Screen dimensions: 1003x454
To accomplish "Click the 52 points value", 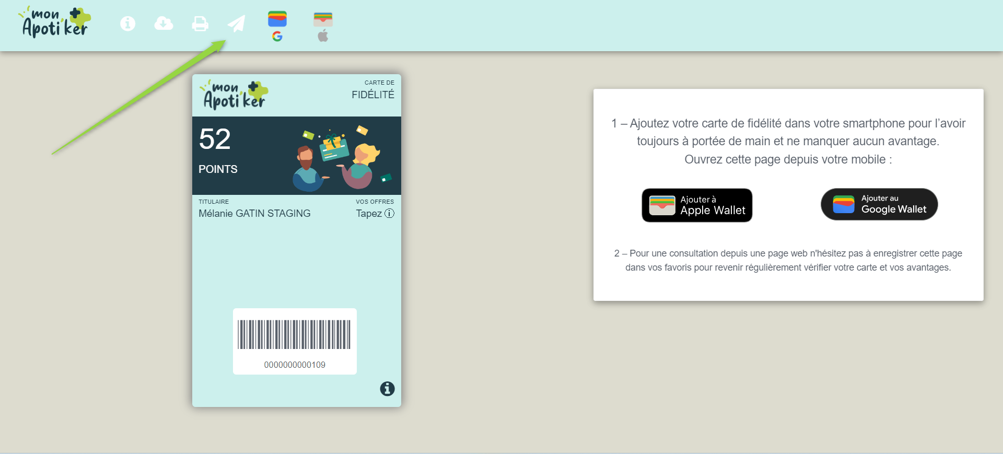I will [x=215, y=139].
